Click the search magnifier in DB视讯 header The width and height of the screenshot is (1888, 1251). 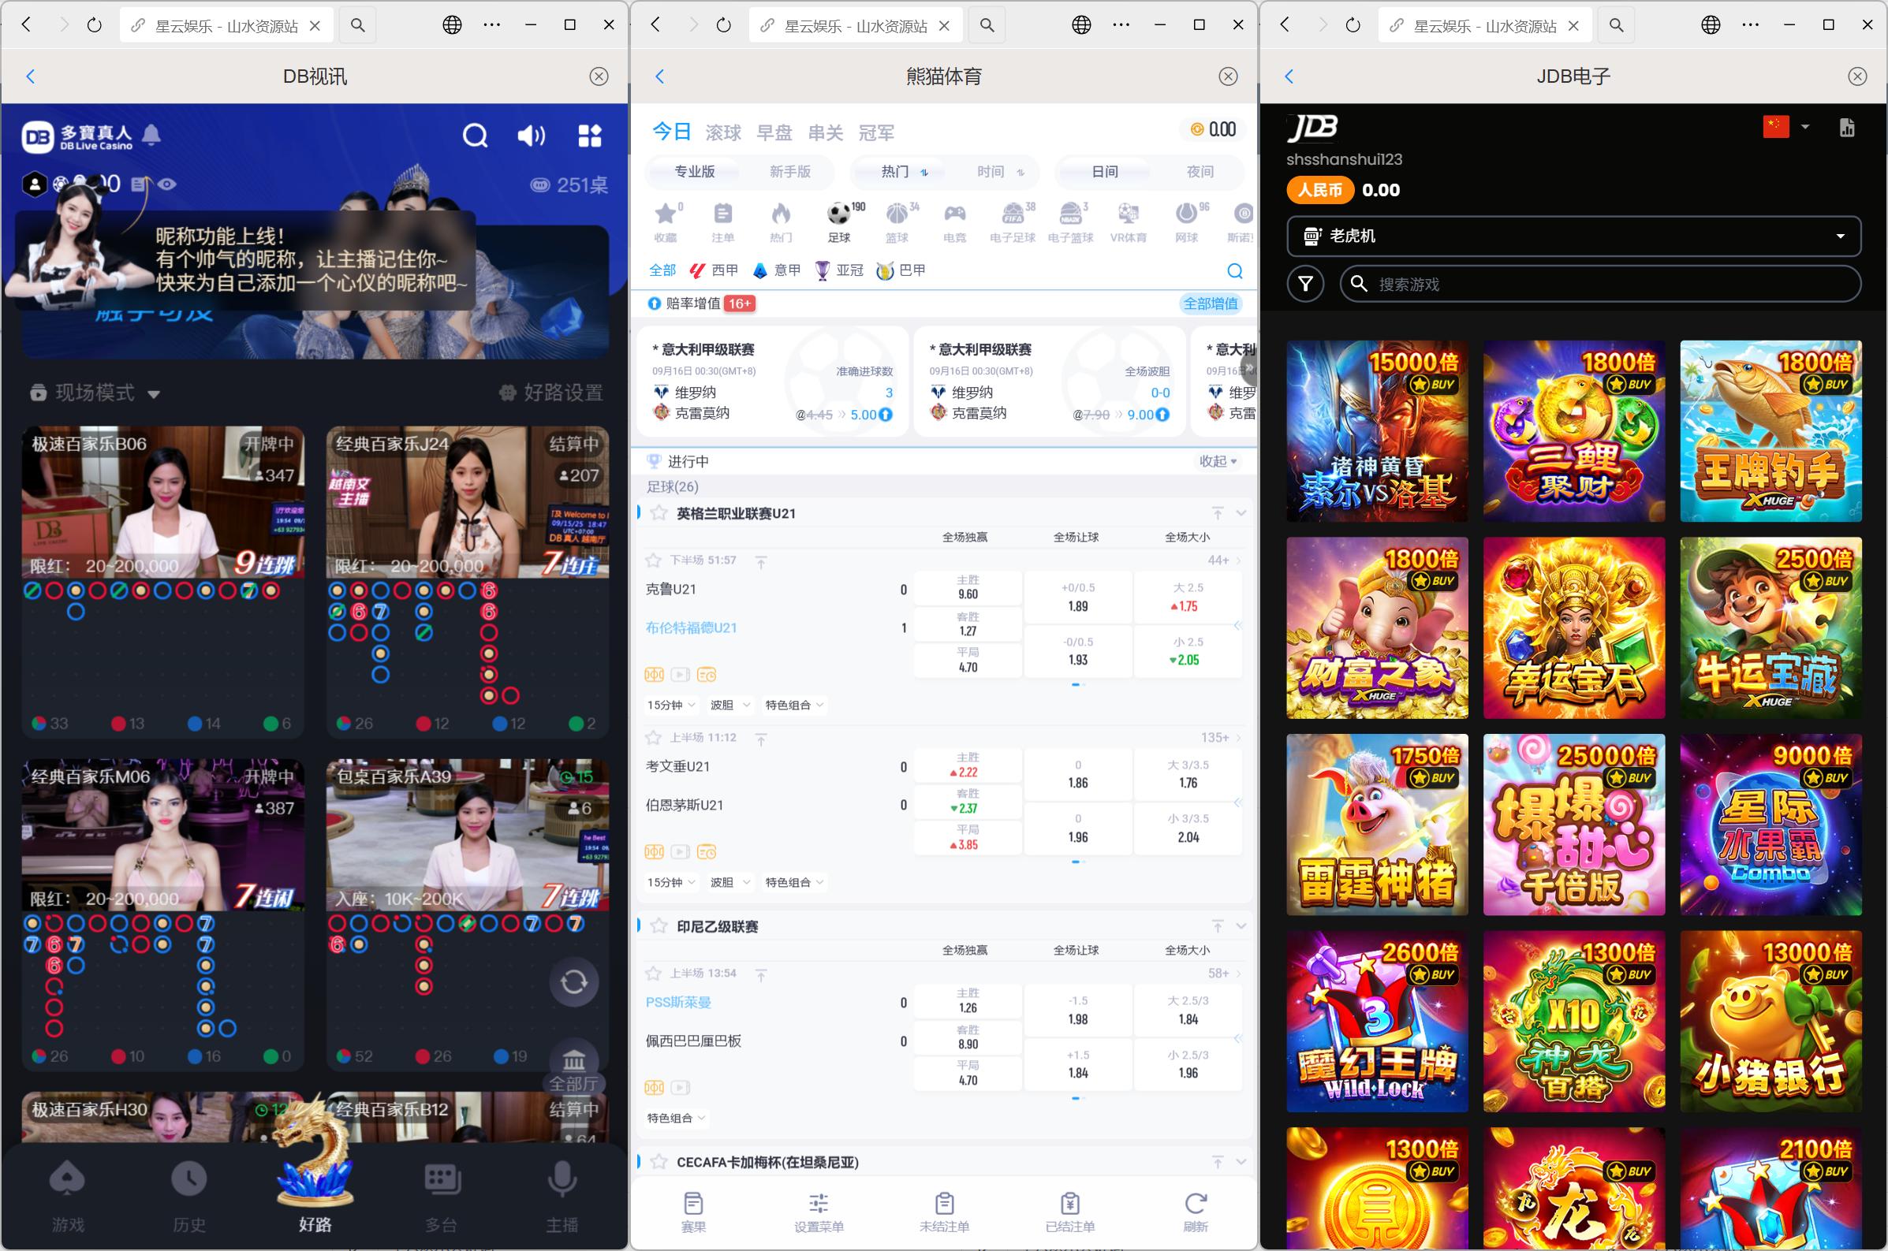476,136
